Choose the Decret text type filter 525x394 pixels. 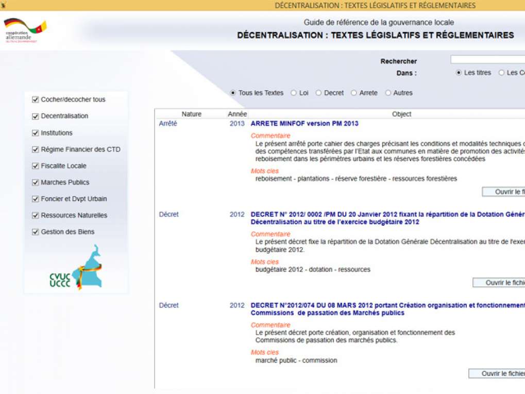click(x=318, y=93)
